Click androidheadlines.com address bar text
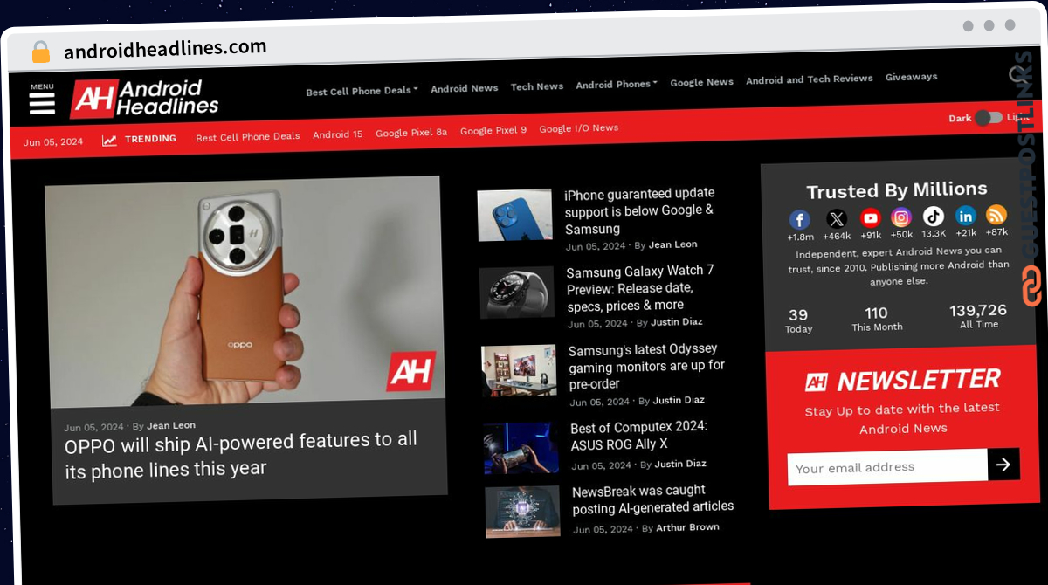This screenshot has width=1048, height=585. pyautogui.click(x=165, y=48)
